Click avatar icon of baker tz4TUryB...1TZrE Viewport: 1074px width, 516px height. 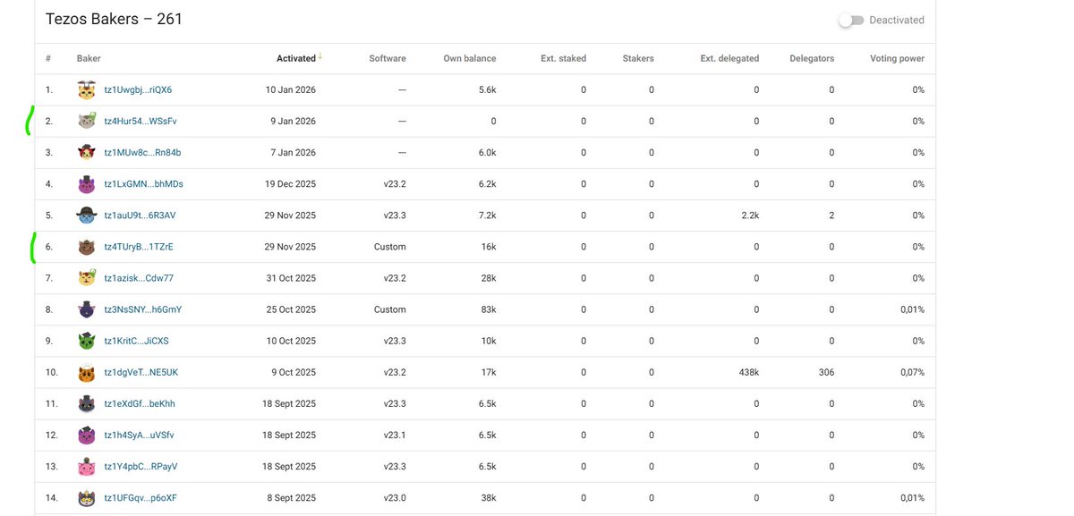[87, 247]
